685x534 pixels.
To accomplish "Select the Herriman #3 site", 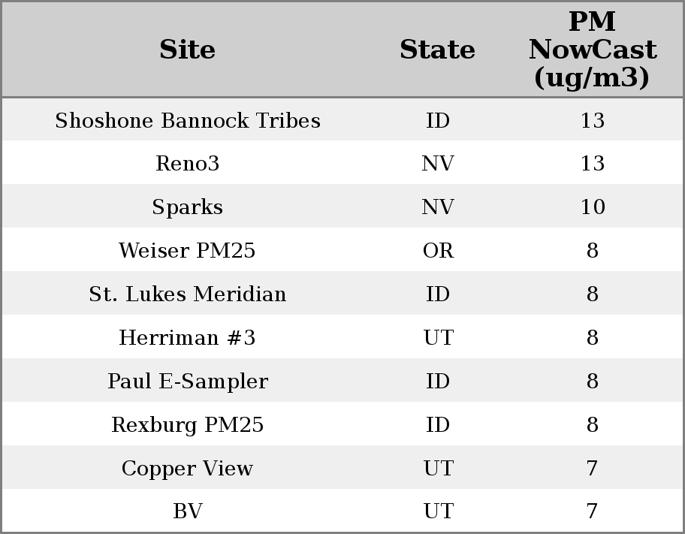I will coord(187,338).
